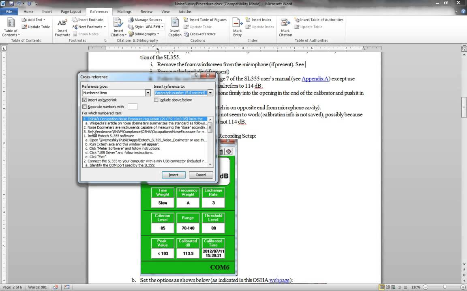Screen dimensions: 467x291
Task: Open the Insert reference to dropdown
Action: pos(210,93)
